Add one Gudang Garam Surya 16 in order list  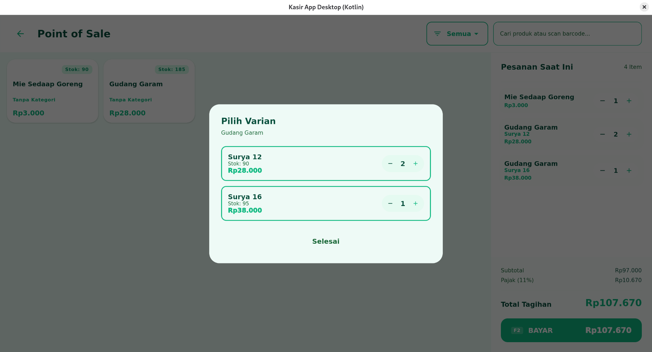629,171
